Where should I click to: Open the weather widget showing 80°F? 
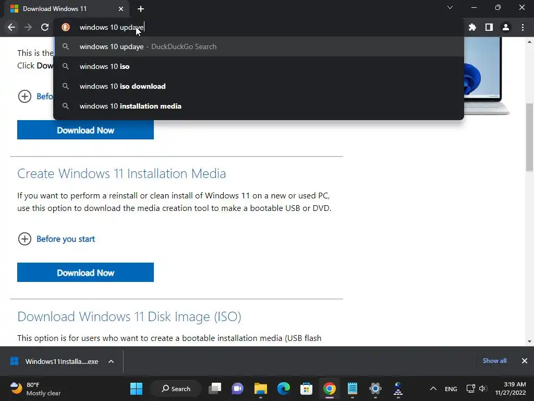click(x=35, y=388)
